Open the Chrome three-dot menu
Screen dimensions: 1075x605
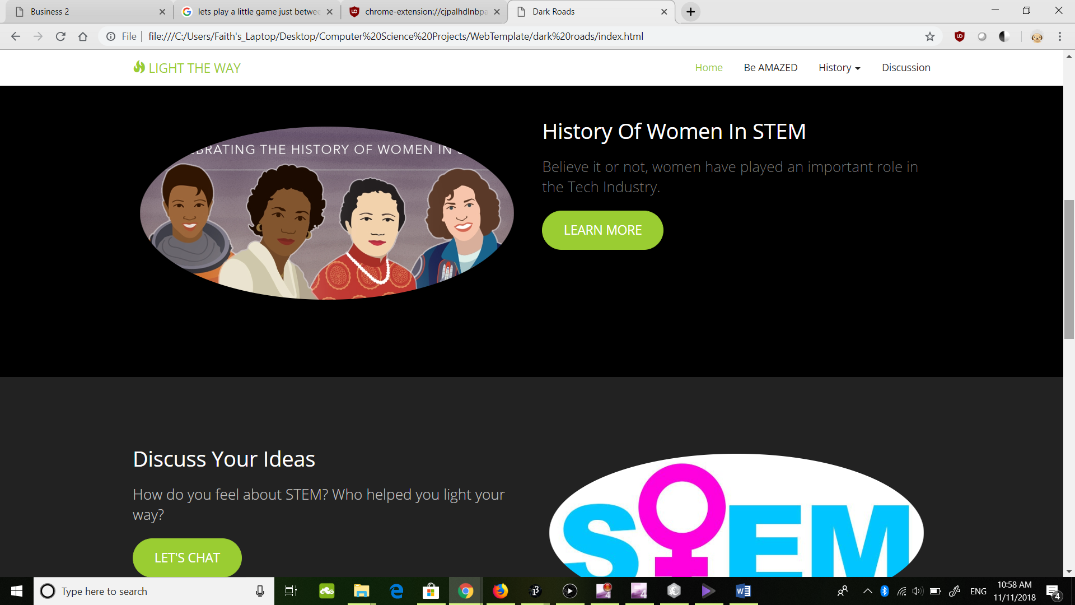pyautogui.click(x=1059, y=36)
